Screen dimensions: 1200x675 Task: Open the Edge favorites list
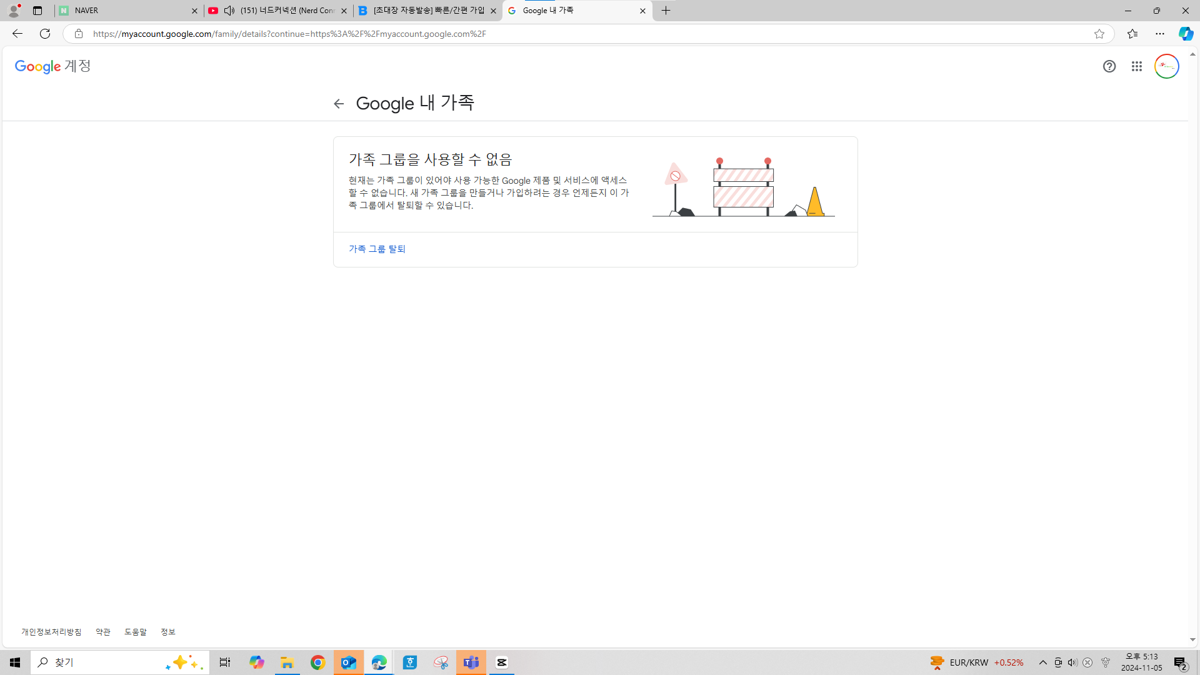1132,34
